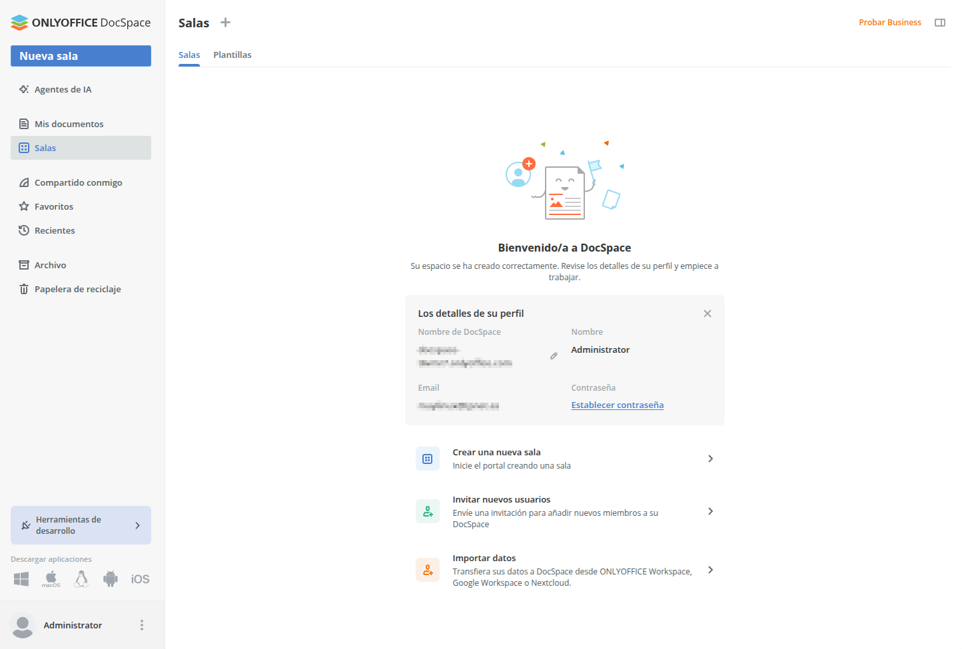Viewport: 962px width, 649px height.
Task: Switch to the Salas tab
Action: [189, 55]
